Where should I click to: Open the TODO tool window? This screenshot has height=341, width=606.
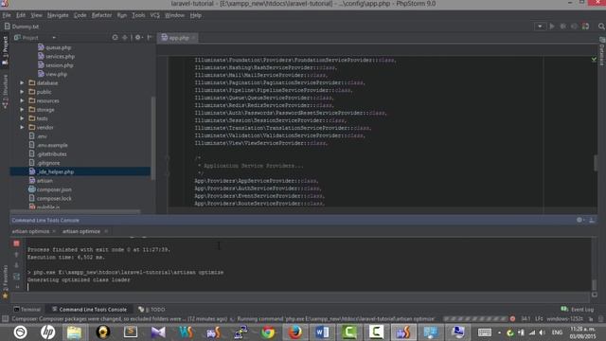(151, 310)
